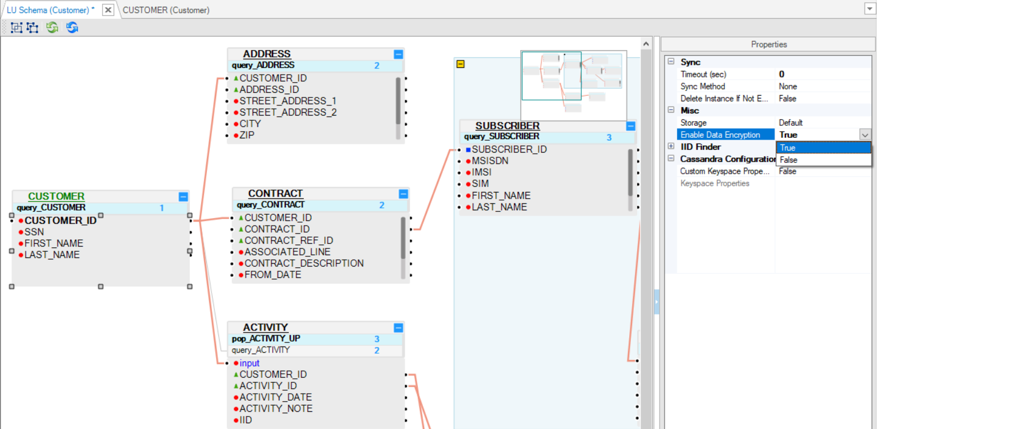Close the LU Schema (Customer) tab
Image resolution: width=1031 pixels, height=429 pixels.
[x=108, y=10]
